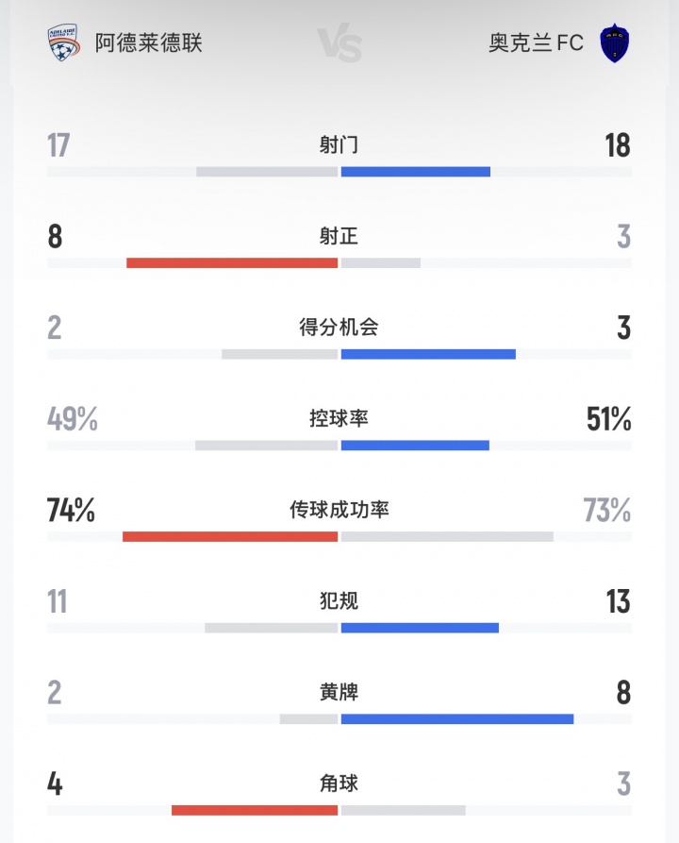This screenshot has height=843, width=679.
Task: Click the 得分机会 stat label
Action: coord(339,328)
